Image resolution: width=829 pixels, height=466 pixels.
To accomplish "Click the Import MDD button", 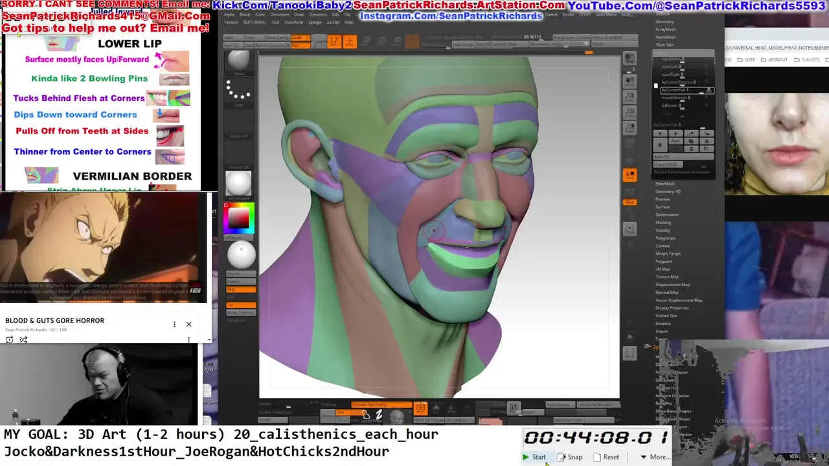I will coord(668,164).
